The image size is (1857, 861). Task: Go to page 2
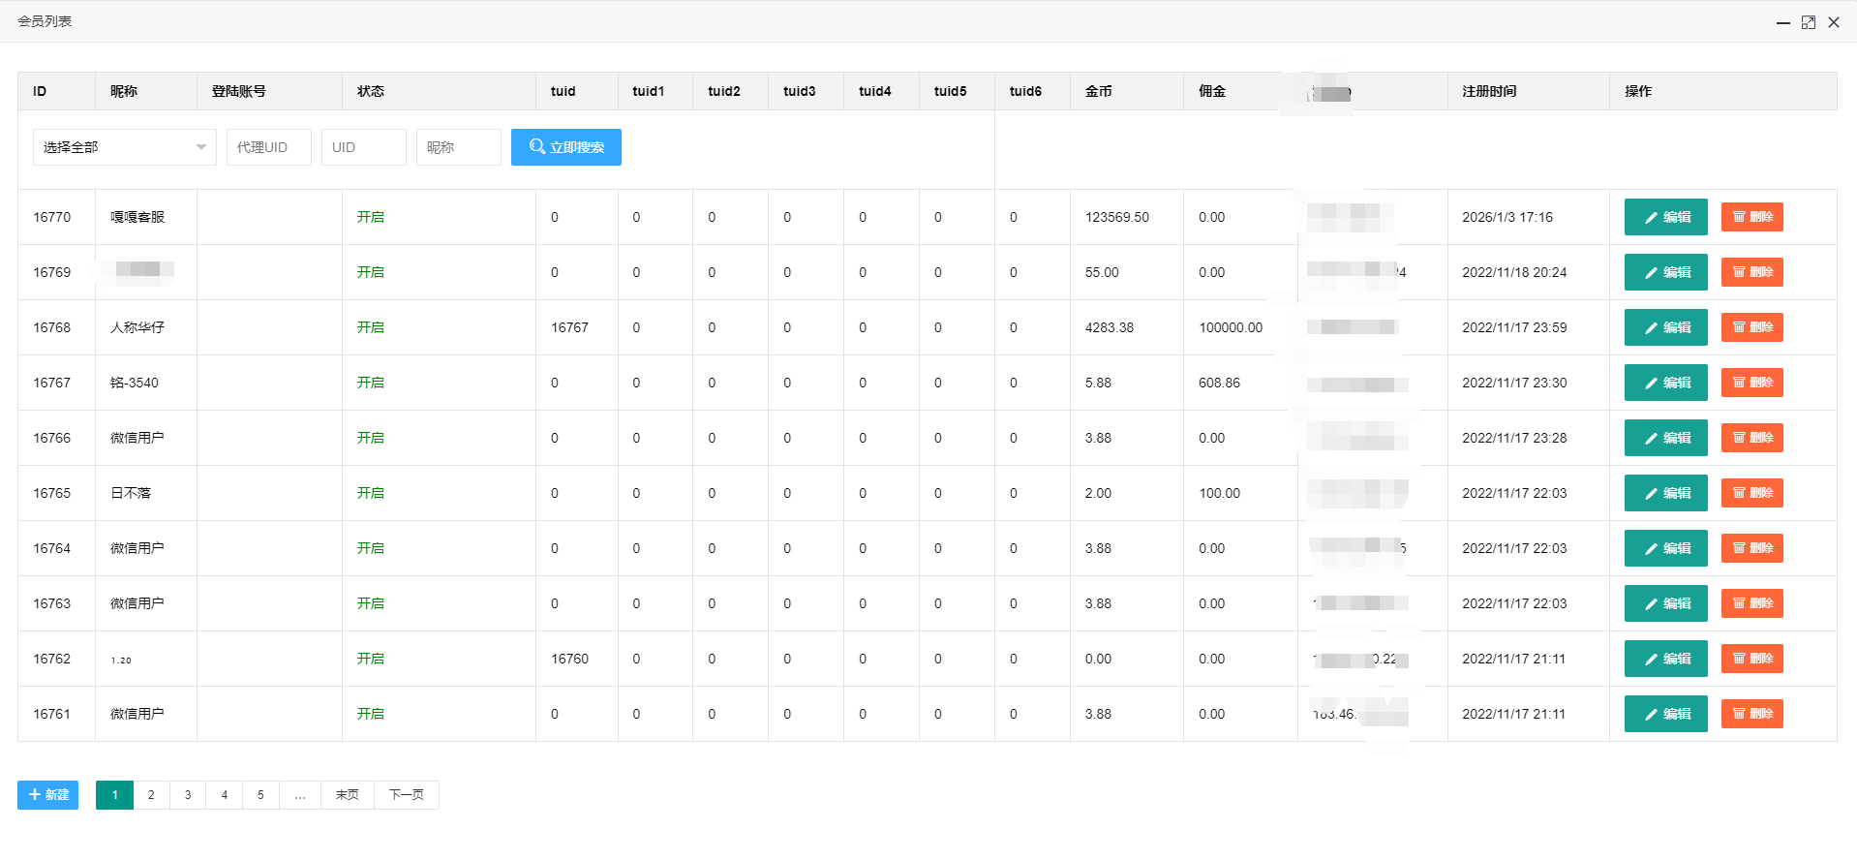pos(151,795)
